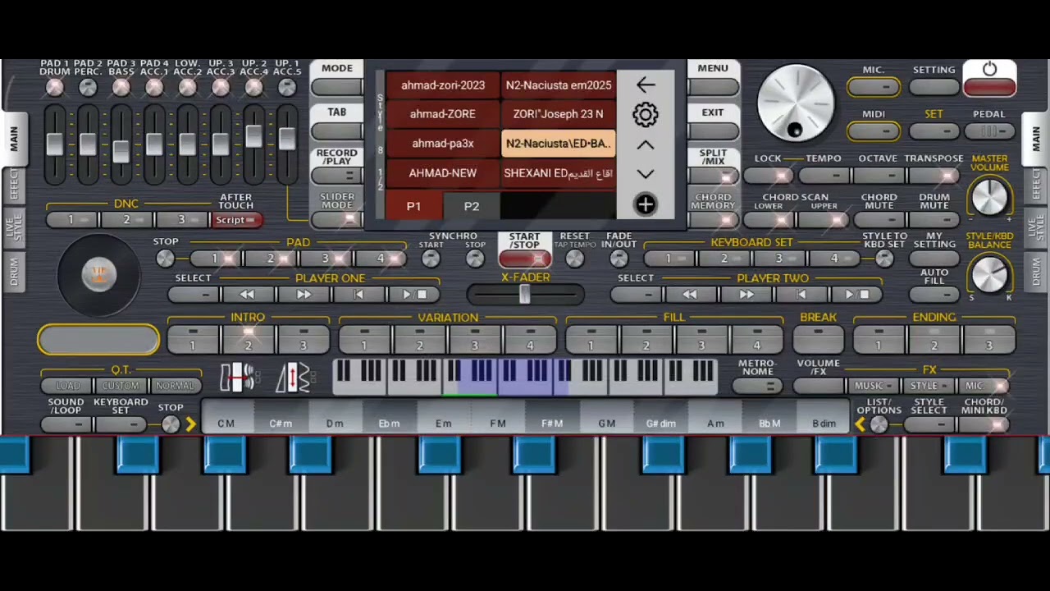The width and height of the screenshot is (1050, 591).
Task: Rewind Player One
Action: click(248, 295)
